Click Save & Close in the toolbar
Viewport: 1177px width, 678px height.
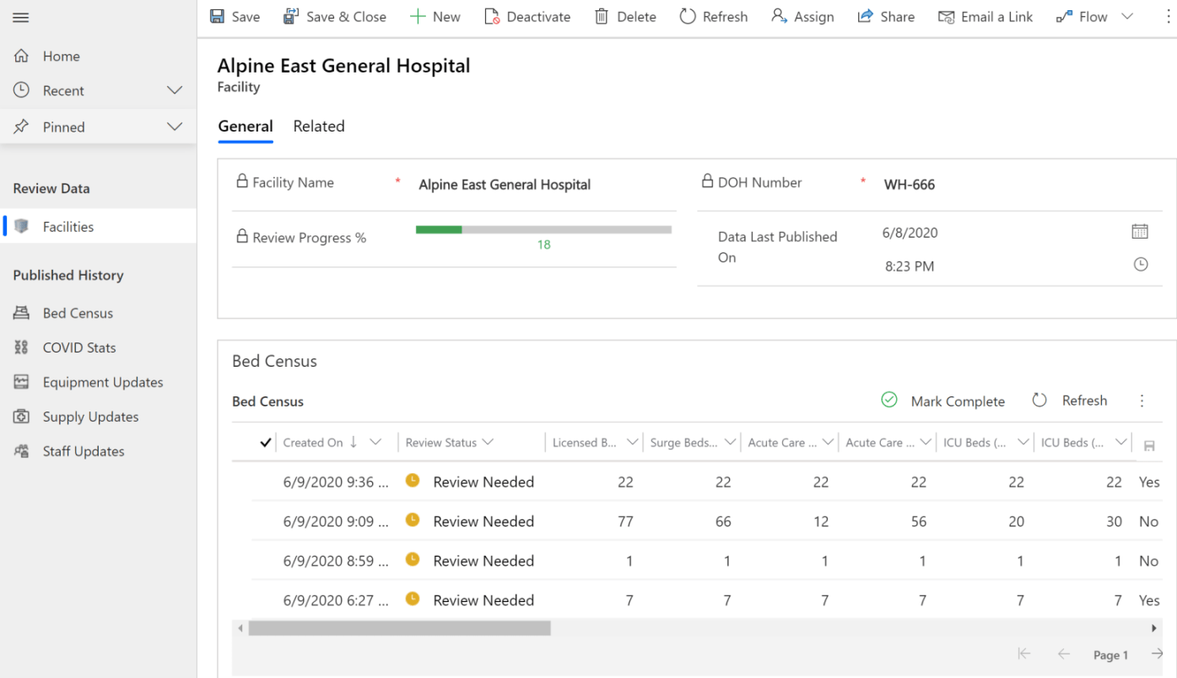[334, 16]
